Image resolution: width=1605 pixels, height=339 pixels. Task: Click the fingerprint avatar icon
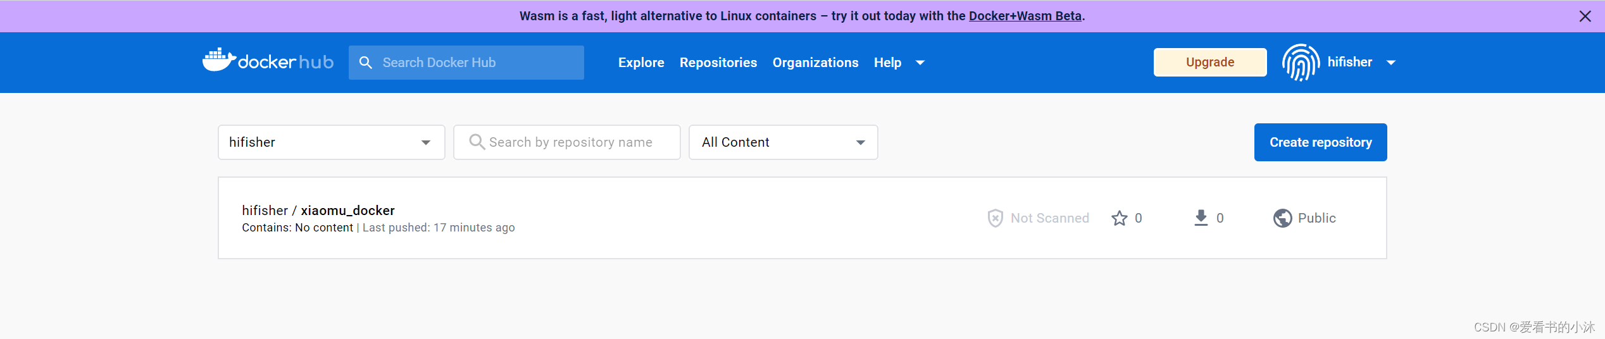click(1300, 62)
